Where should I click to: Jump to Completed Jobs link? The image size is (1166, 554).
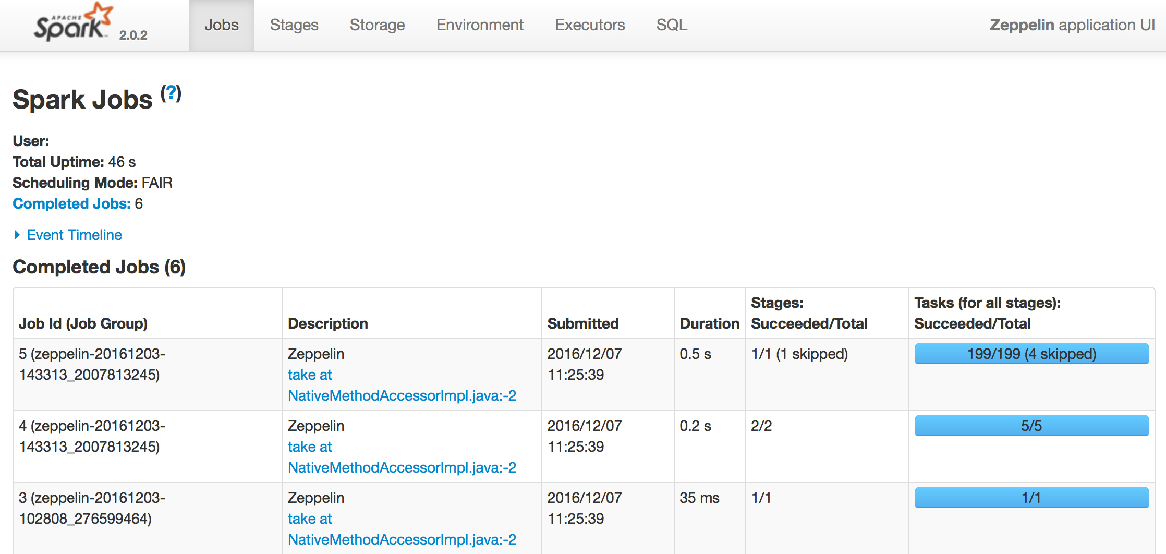(71, 203)
